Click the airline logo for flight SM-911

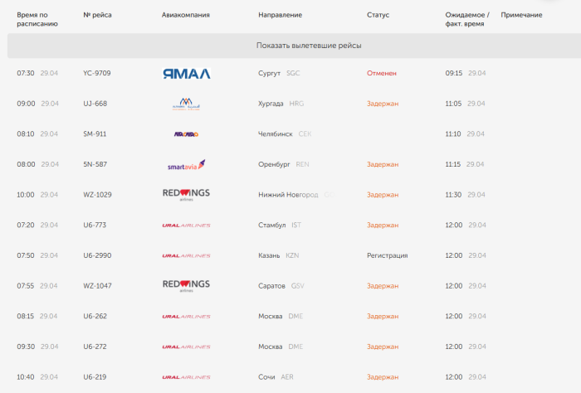tap(186, 134)
